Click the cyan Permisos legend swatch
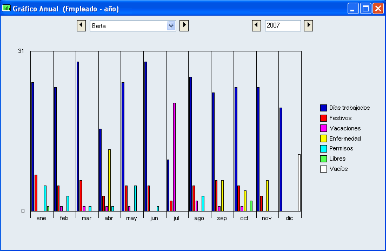 click(323, 148)
